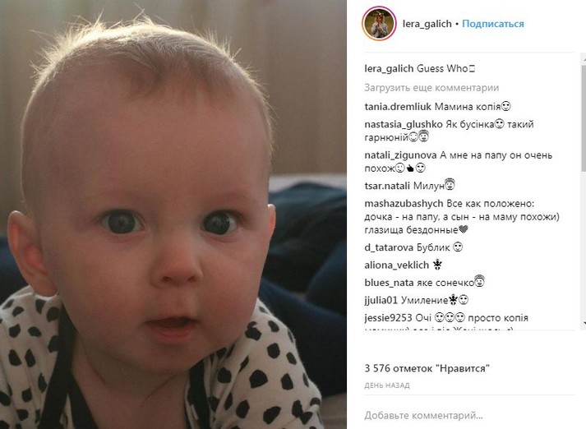The height and width of the screenshot is (429, 586).
Task: Open jessie9253 commenter profile
Action: (388, 318)
